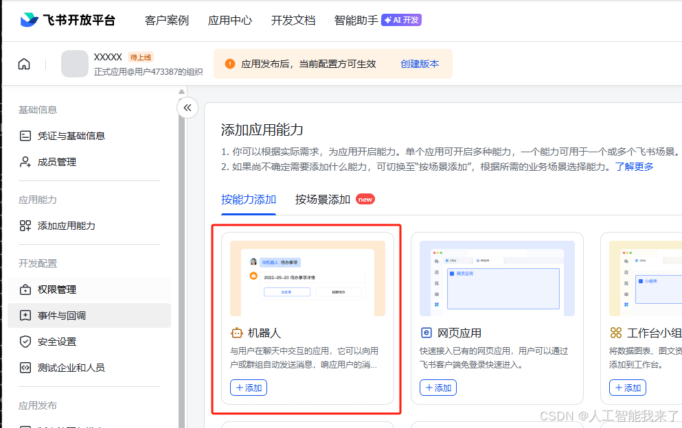682x428 pixels.
Task: Click the 工作台小组件 icon
Action: (x=616, y=333)
